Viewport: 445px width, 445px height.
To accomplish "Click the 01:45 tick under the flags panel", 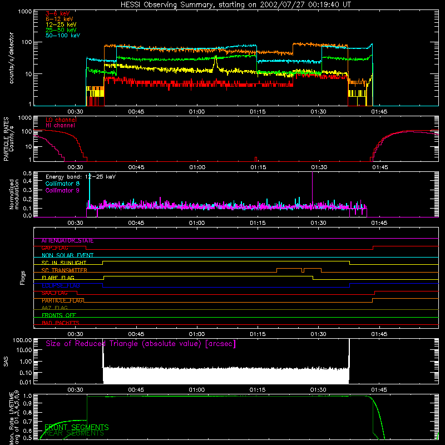I will pos(379,334).
